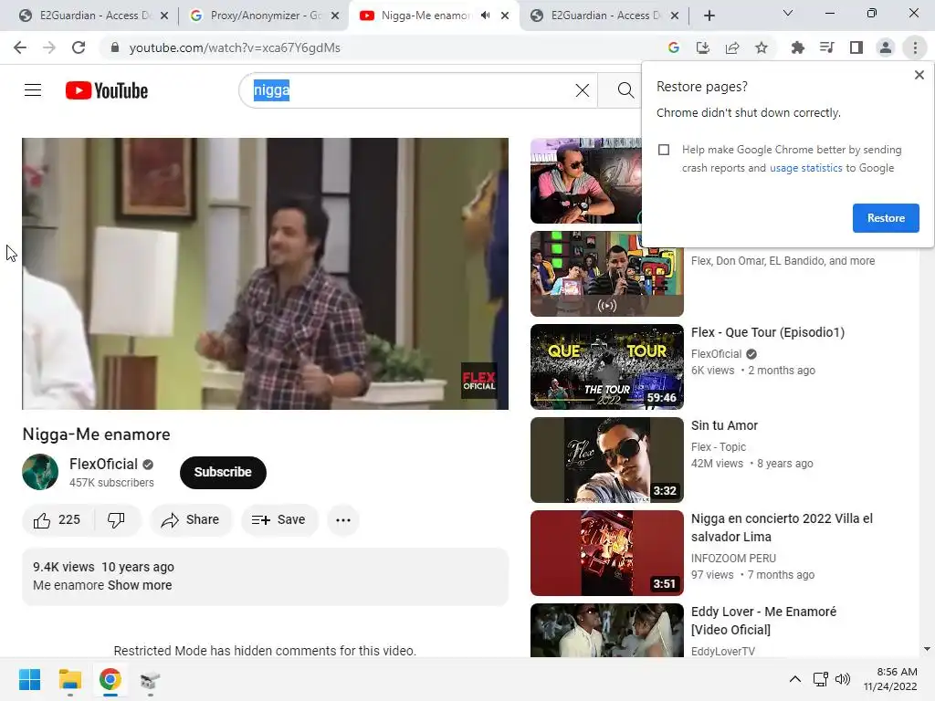
Task: Save the video to a playlist
Action: [278, 519]
